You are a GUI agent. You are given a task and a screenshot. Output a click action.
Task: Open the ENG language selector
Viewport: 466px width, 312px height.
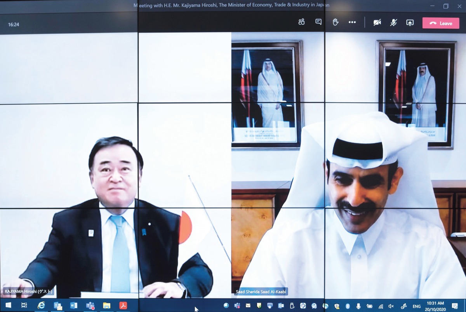pyautogui.click(x=416, y=306)
